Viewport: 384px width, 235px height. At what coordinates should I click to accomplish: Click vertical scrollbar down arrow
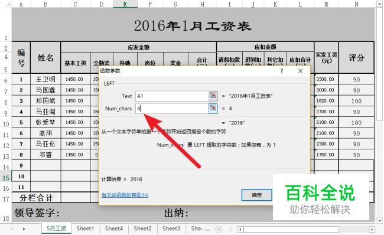[380, 220]
